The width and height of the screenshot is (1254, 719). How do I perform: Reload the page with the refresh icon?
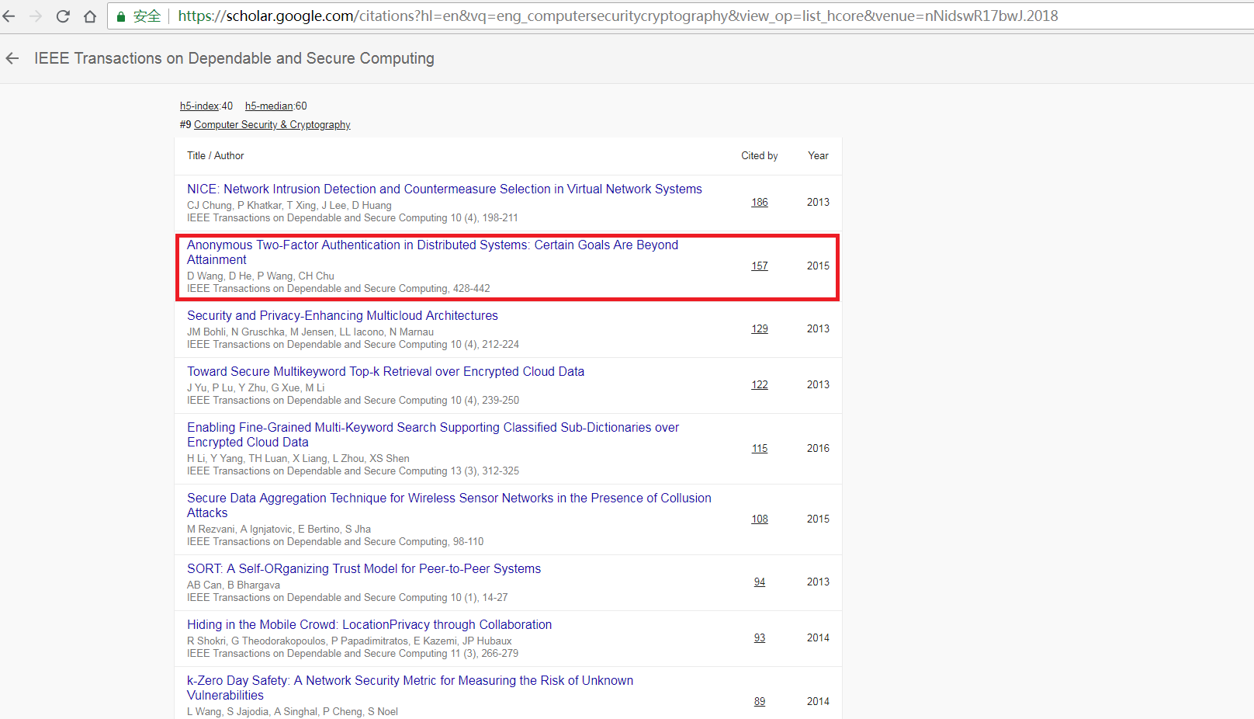pyautogui.click(x=63, y=16)
